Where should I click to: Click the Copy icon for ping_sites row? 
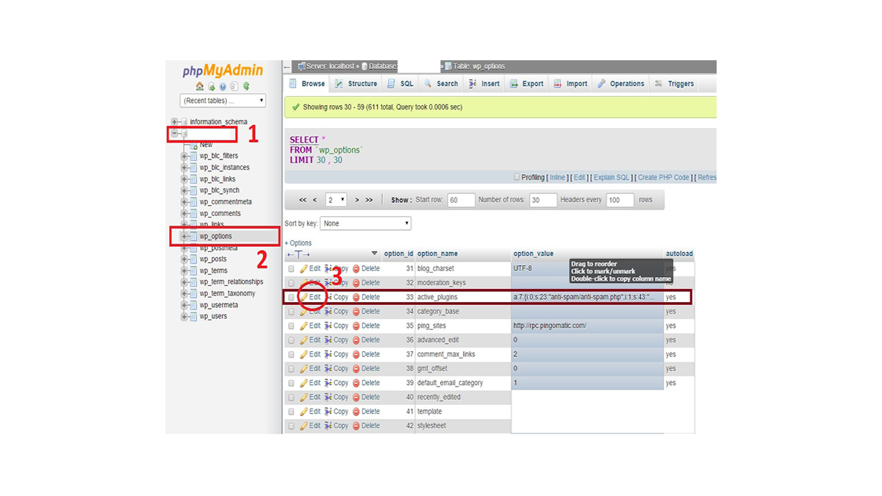(x=329, y=326)
